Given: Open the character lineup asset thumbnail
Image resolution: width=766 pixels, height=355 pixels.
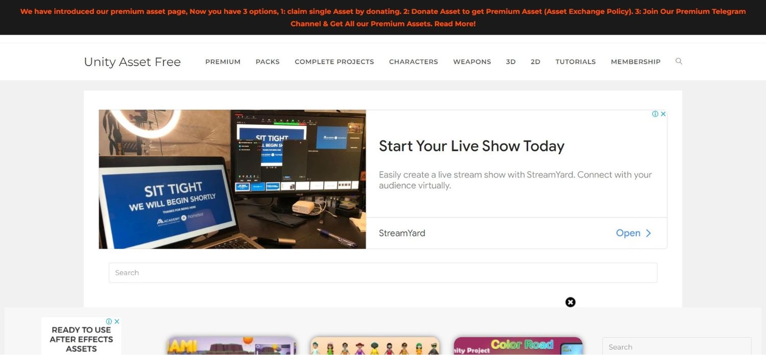Looking at the screenshot, I should click(x=375, y=346).
